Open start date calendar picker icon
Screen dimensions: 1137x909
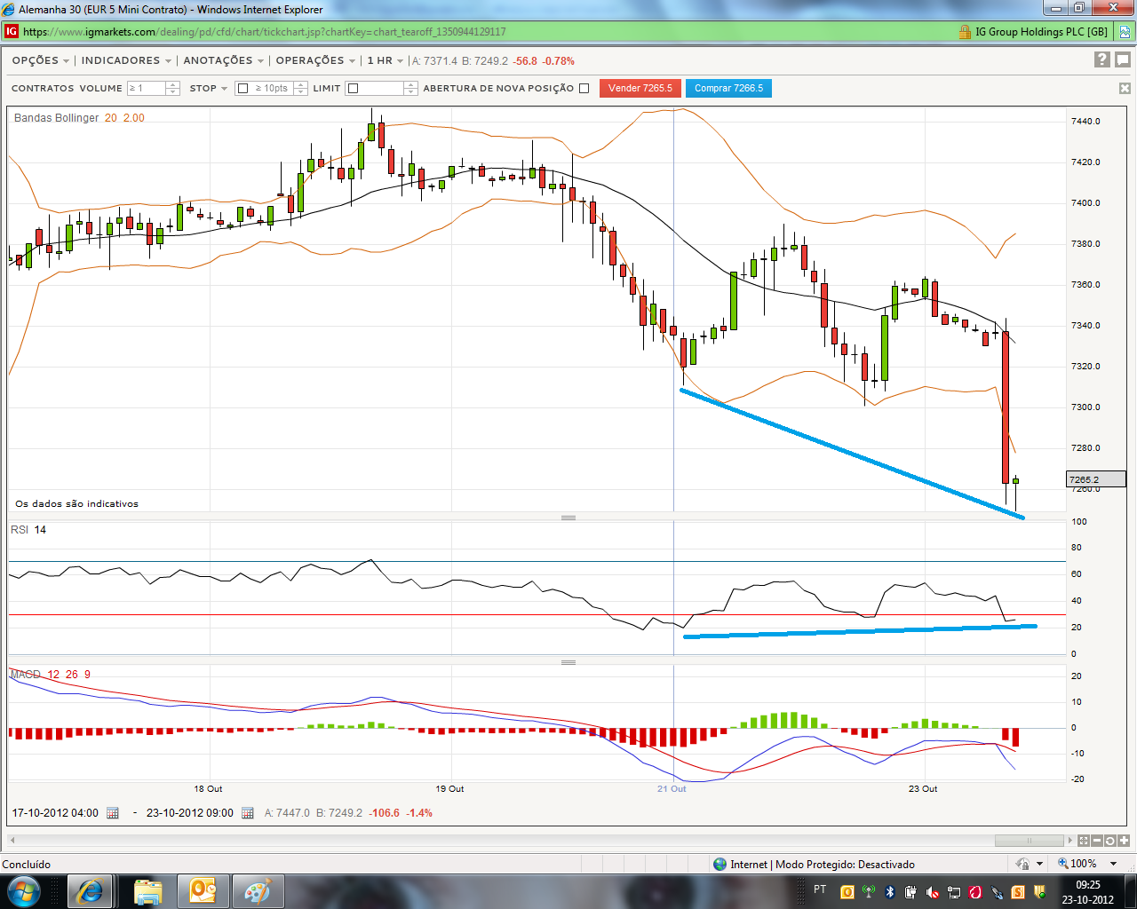pyautogui.click(x=113, y=812)
